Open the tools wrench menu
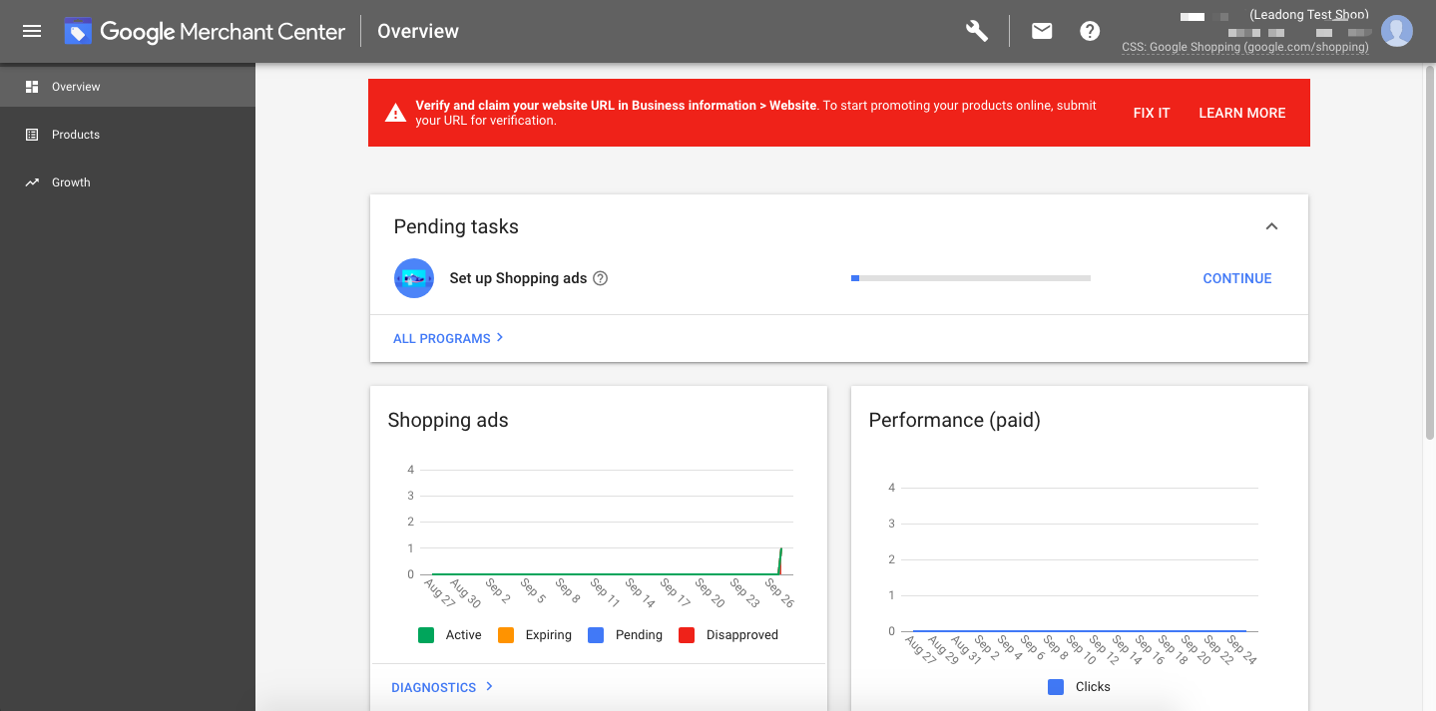The height and width of the screenshot is (711, 1436). (976, 31)
